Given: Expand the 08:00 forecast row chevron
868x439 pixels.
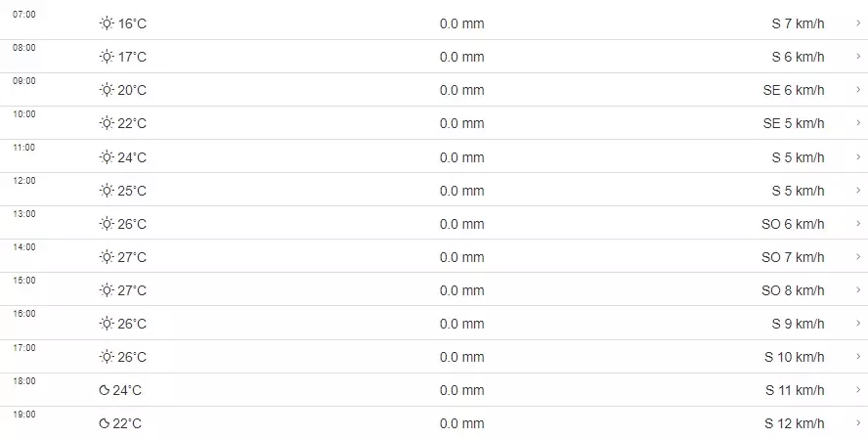Looking at the screenshot, I should point(857,57).
